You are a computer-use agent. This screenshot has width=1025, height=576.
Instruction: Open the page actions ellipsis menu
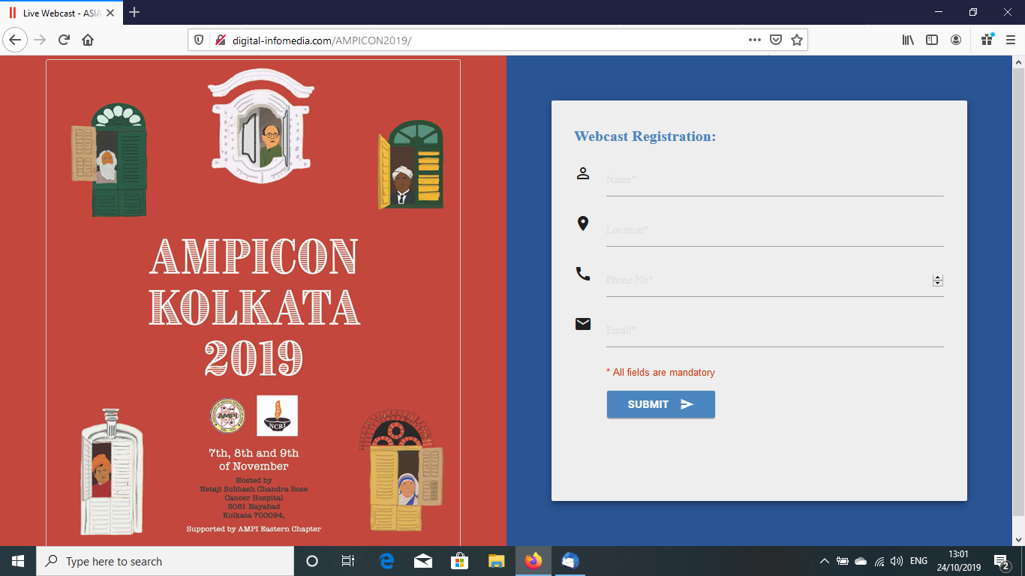[x=753, y=40]
